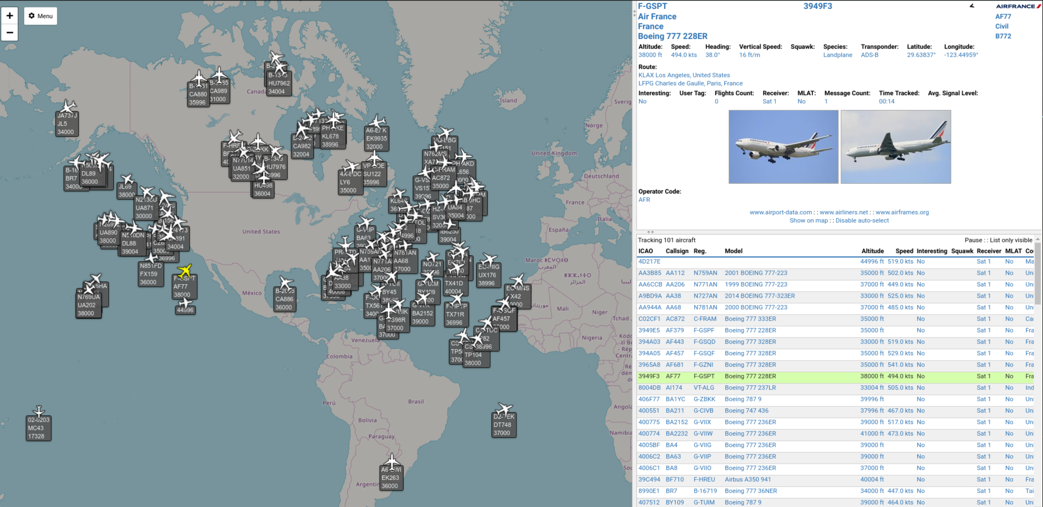Viewport: 1043px width, 507px height.
Task: Zoom out the map with minus button
Action: (10, 32)
